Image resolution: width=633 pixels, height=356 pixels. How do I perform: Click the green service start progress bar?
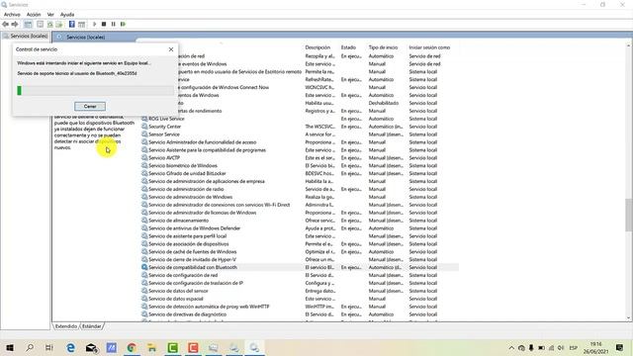[x=95, y=90]
